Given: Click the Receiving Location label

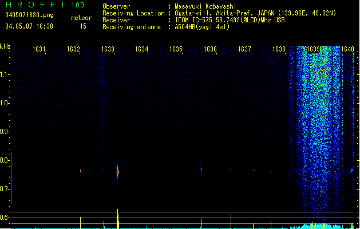Looking at the screenshot, I should tap(133, 13).
